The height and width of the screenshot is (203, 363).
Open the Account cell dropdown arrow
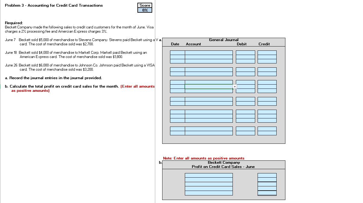tap(235, 87)
